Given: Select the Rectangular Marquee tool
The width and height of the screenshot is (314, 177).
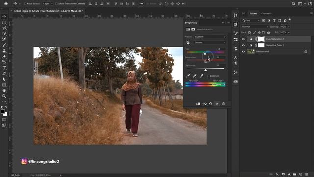Looking at the screenshot, I should 4,23.
